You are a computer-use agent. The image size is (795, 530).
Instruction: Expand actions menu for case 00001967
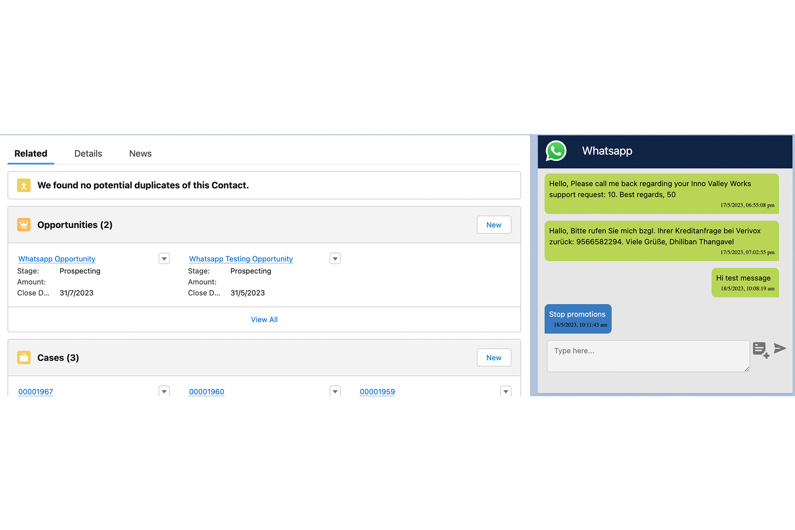click(x=164, y=391)
